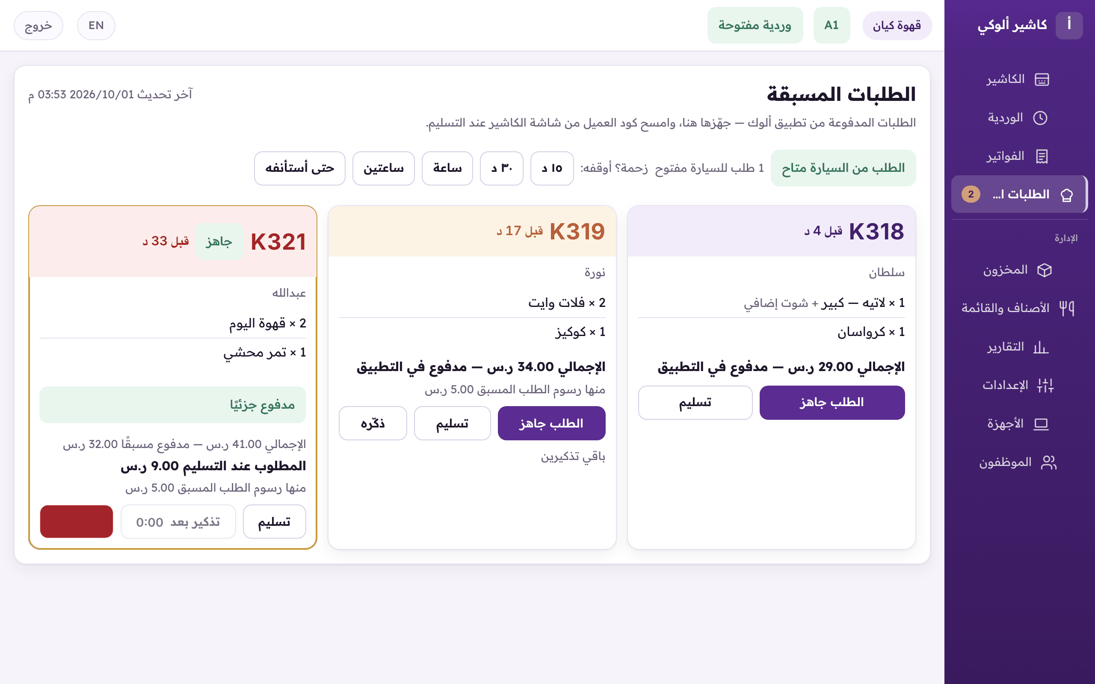Open the التقارير menu label
This screenshot has width=1095, height=684.
coord(1006,347)
